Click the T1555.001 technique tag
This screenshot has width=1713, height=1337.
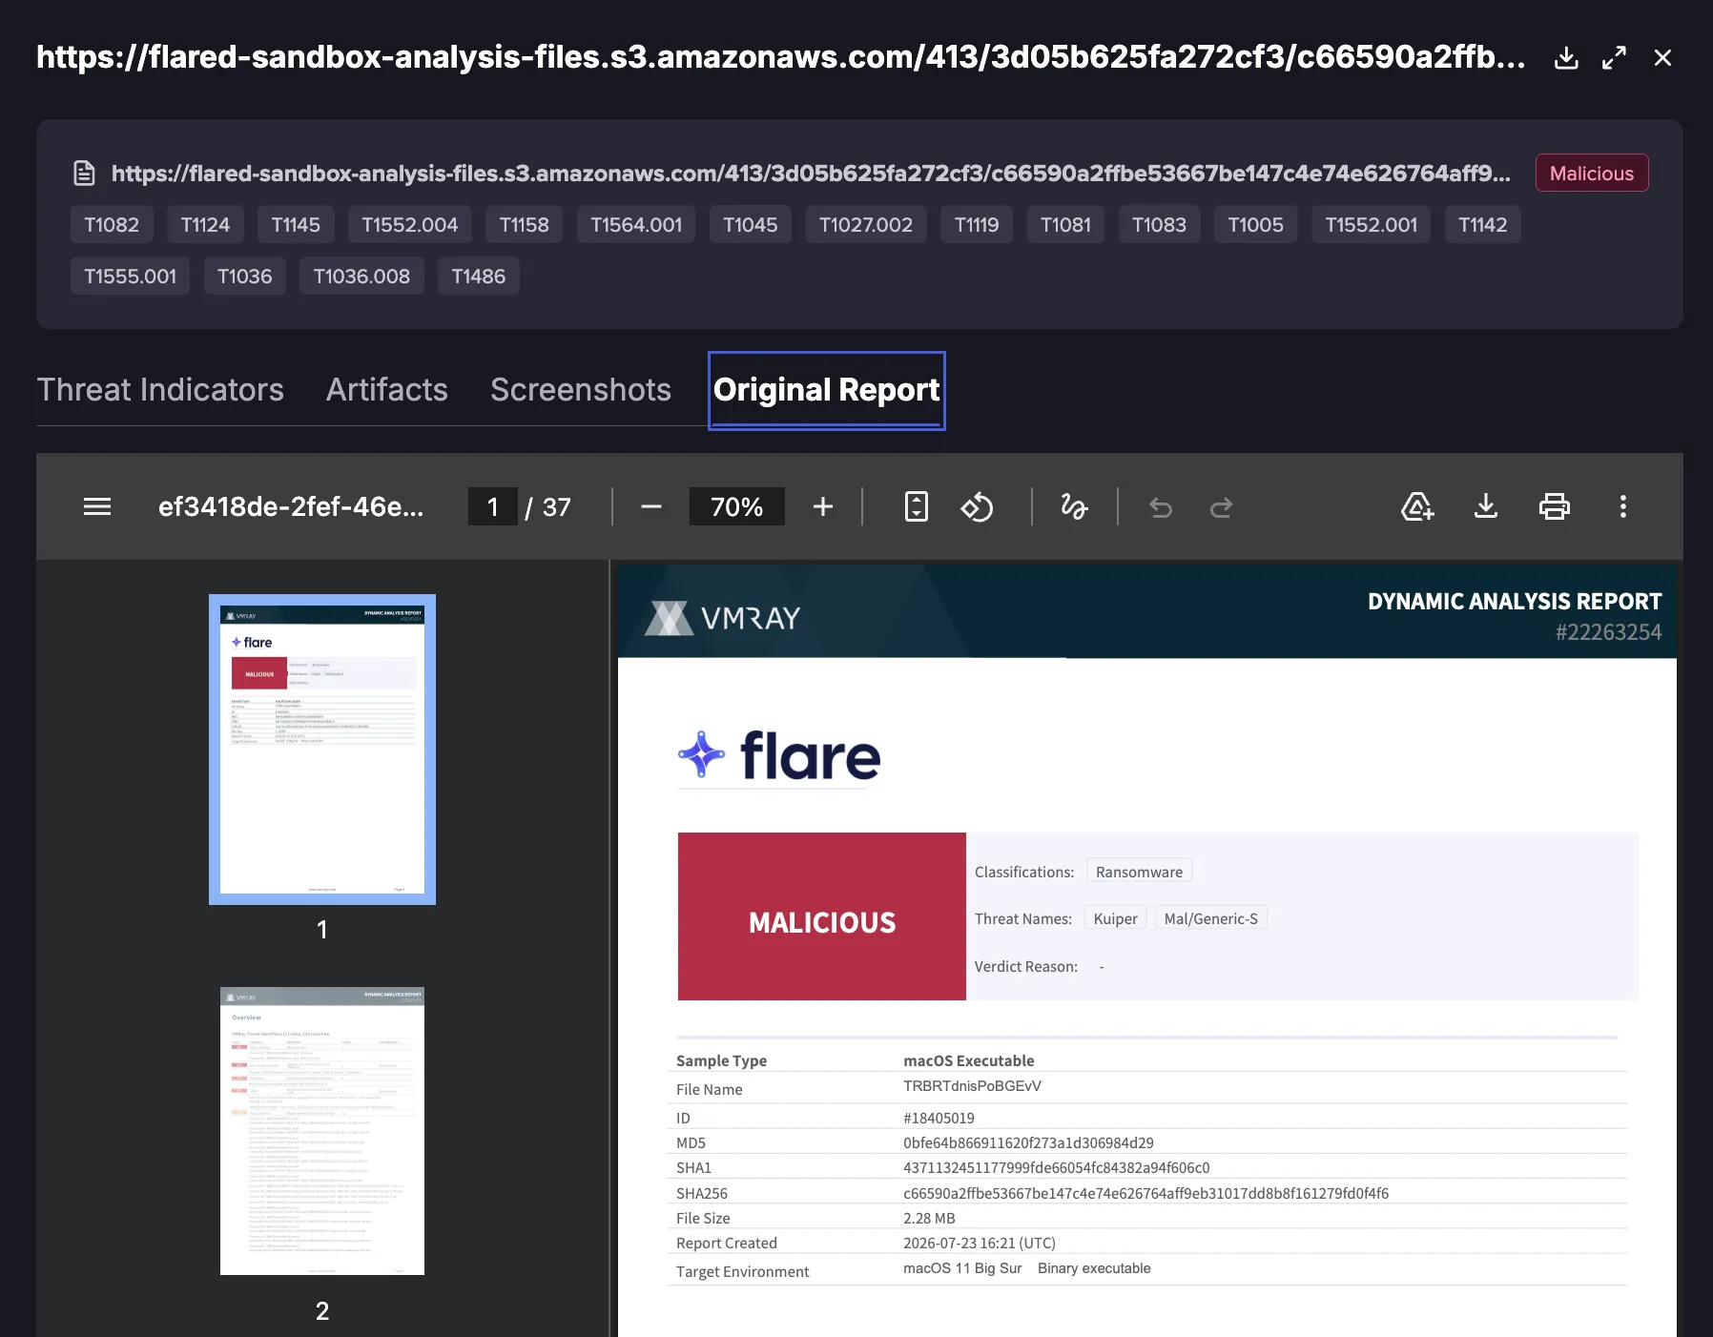(131, 277)
